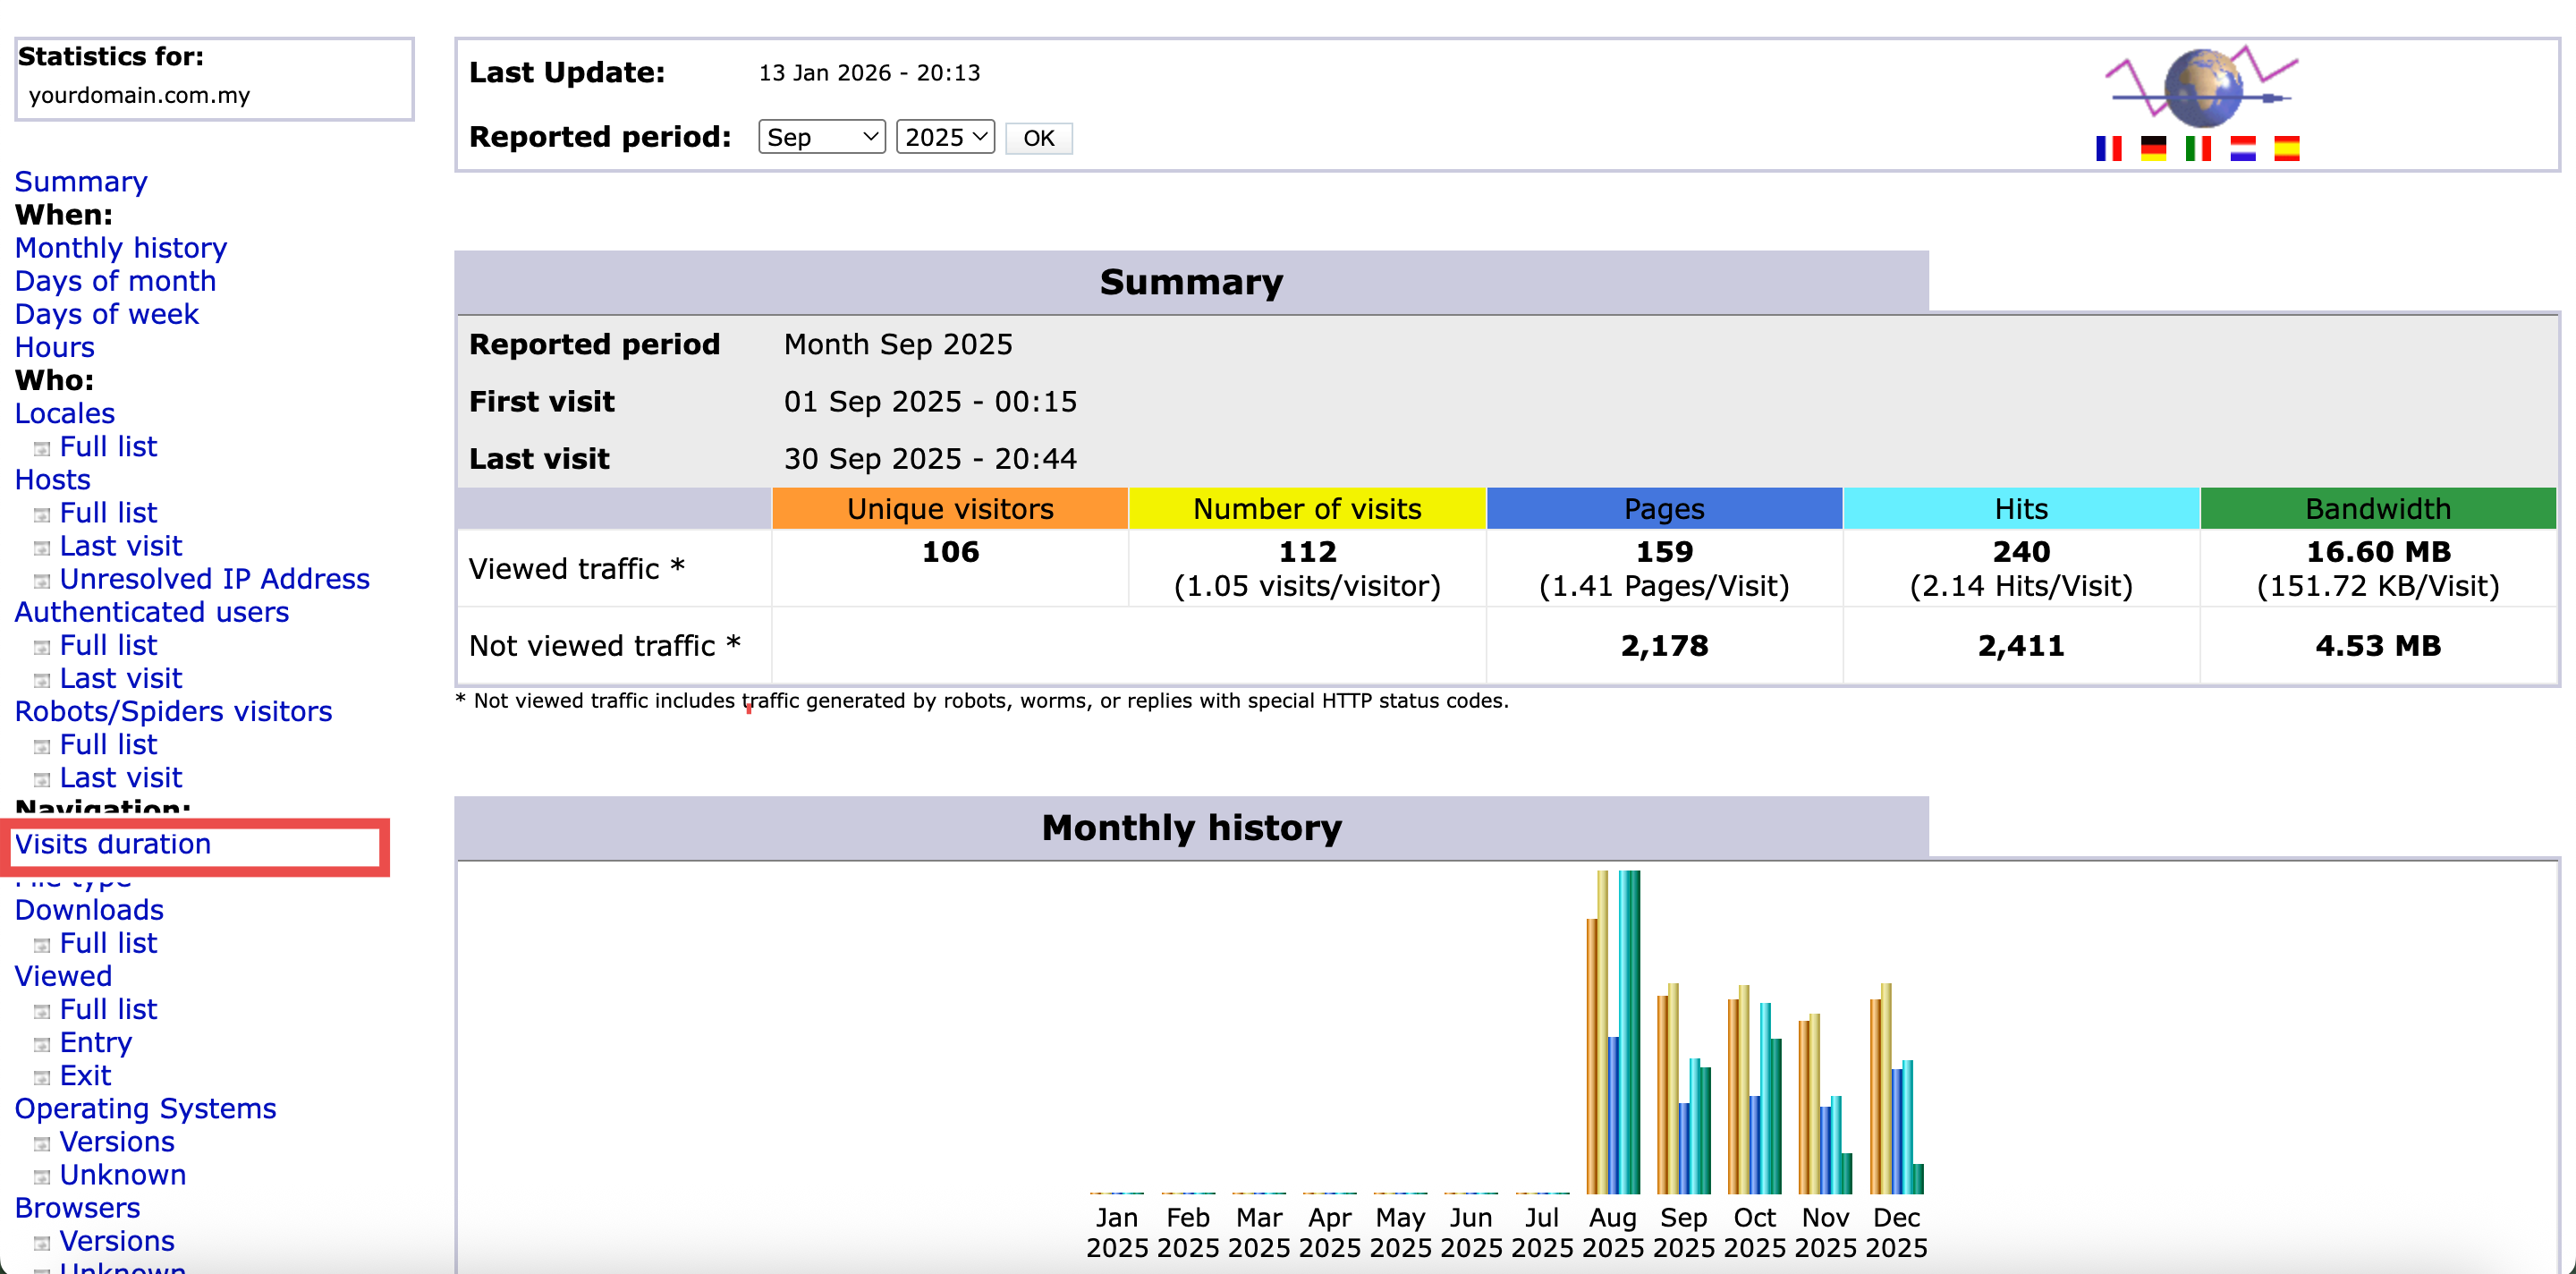Click the Unique visitors orange header
Screen dimensions: 2576x1274
pyautogui.click(x=949, y=509)
